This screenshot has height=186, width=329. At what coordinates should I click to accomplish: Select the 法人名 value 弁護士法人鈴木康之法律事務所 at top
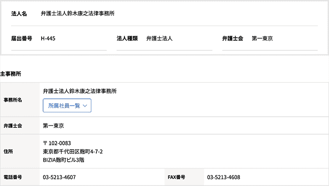[77, 14]
